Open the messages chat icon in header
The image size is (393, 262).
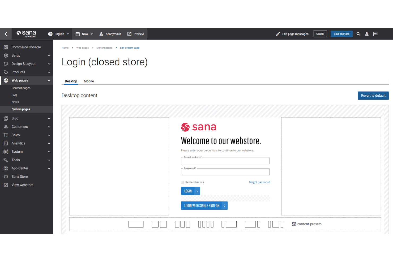pos(375,34)
